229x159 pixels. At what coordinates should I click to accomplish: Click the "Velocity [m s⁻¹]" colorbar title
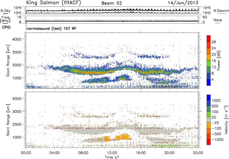[226, 120]
